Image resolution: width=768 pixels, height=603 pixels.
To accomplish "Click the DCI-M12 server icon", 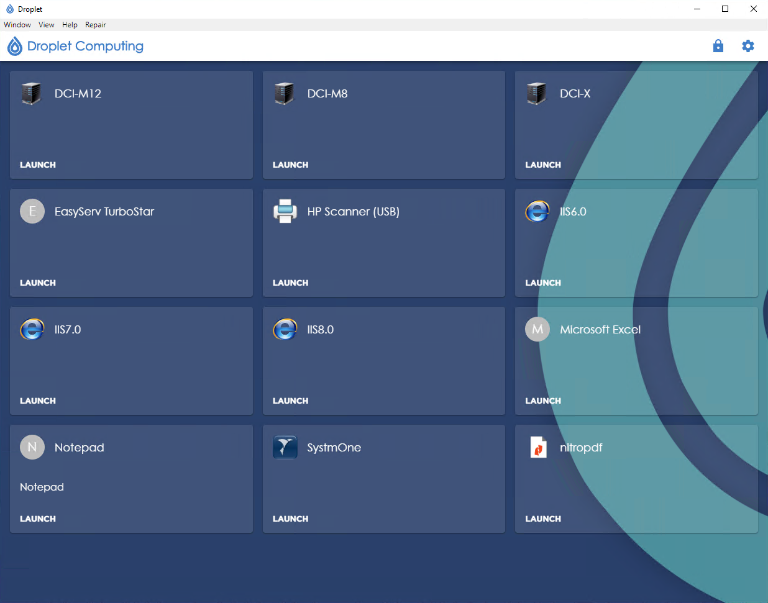I will (x=32, y=94).
